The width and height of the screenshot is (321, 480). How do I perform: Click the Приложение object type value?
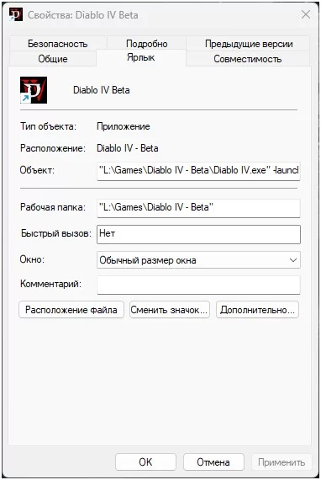click(x=124, y=126)
